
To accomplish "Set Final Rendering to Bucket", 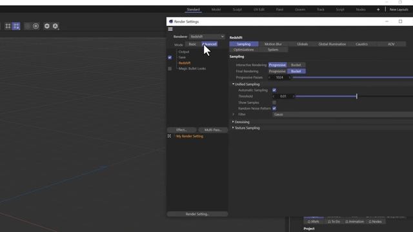I will [x=296, y=72].
